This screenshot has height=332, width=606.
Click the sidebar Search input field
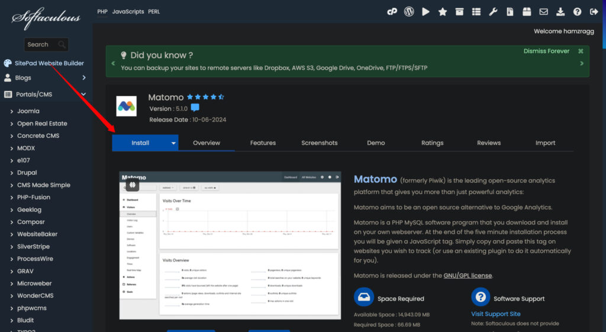coord(41,44)
